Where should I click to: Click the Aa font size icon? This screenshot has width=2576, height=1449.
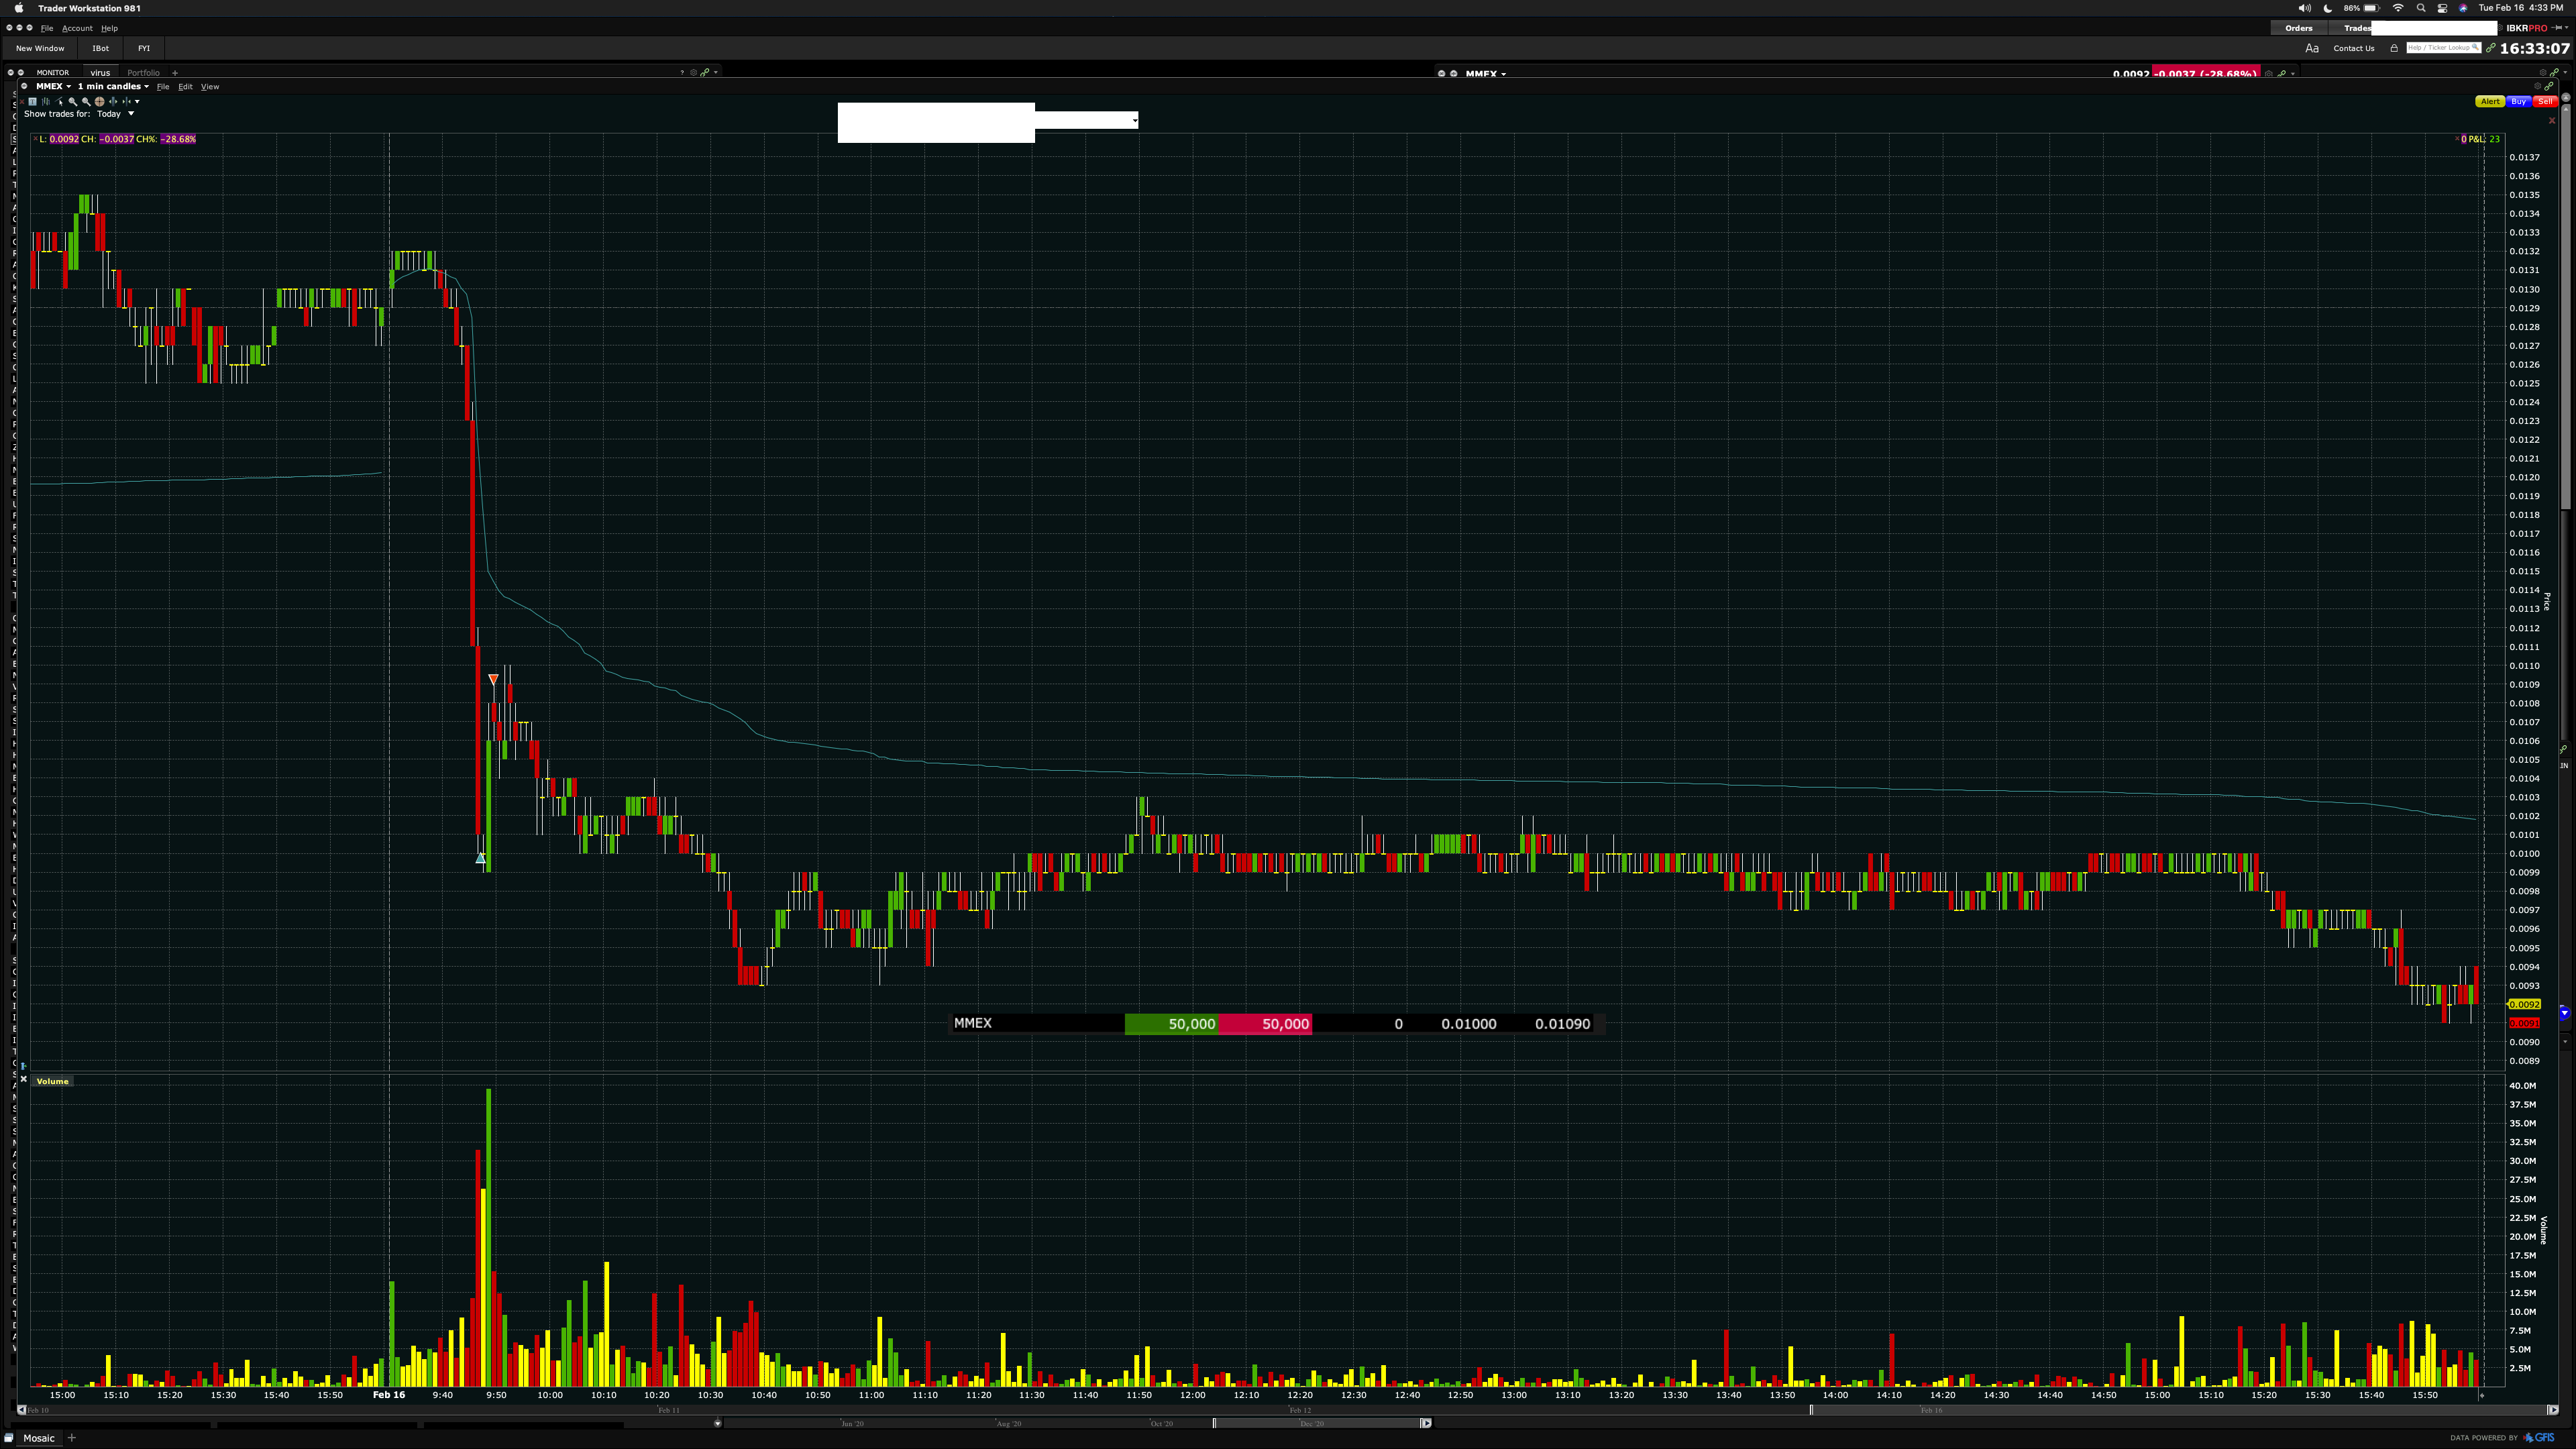(2312, 48)
